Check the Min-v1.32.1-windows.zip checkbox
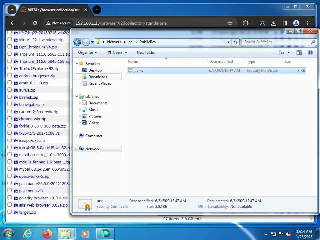This screenshot has width=320, height=240. pos(9,39)
